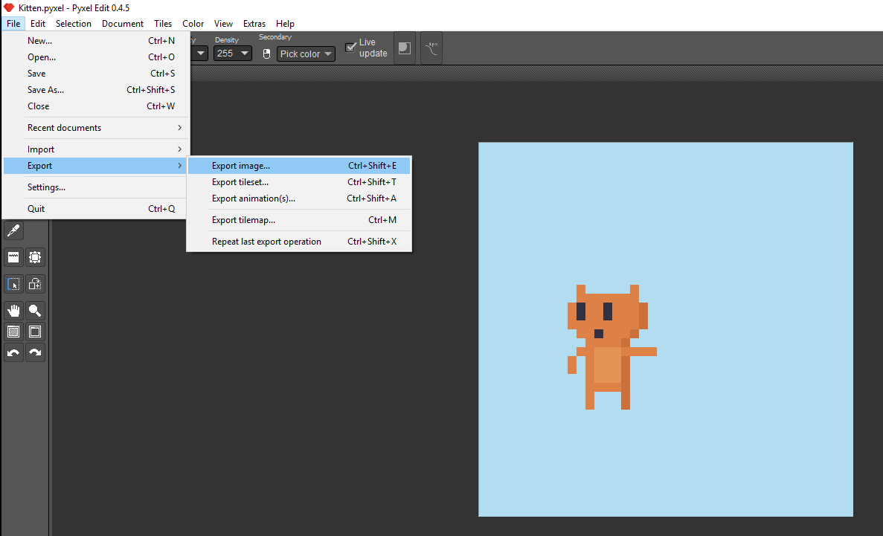The height and width of the screenshot is (536, 883).
Task: Open the secondary Pick color dropdown
Action: (x=305, y=53)
